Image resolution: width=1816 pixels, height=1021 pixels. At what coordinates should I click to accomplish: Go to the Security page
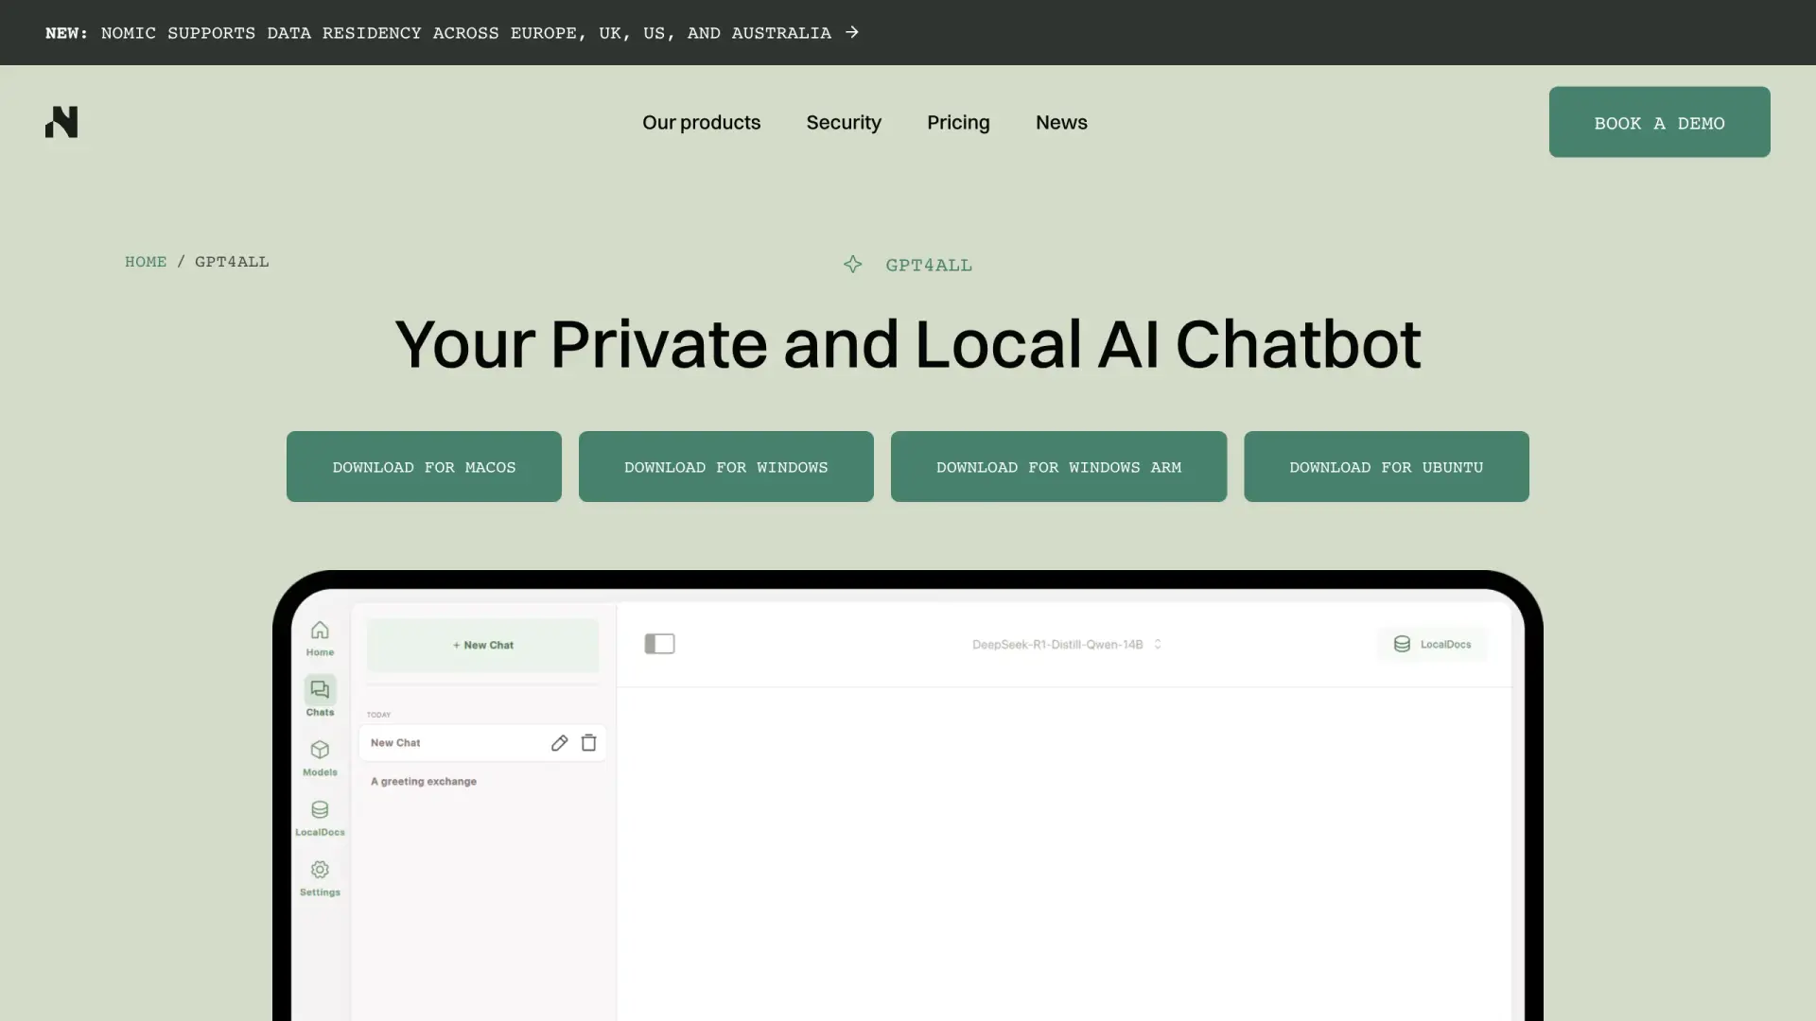click(x=844, y=122)
